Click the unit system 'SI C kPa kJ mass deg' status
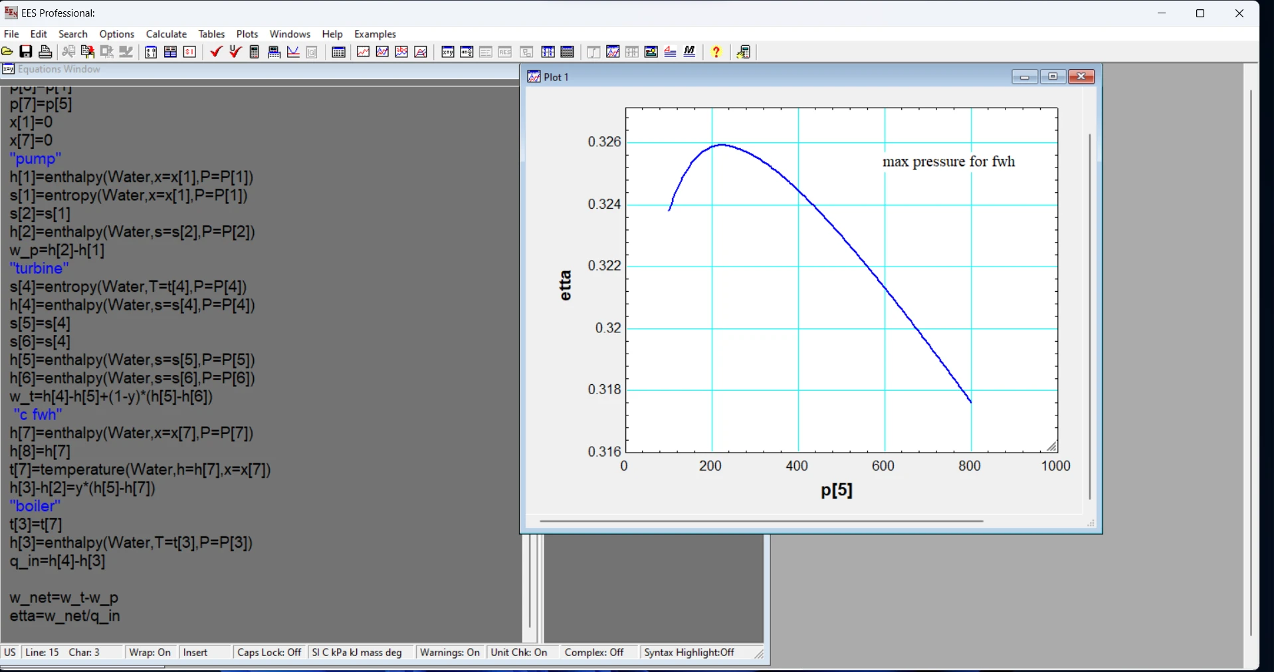The height and width of the screenshot is (672, 1274). (x=357, y=653)
